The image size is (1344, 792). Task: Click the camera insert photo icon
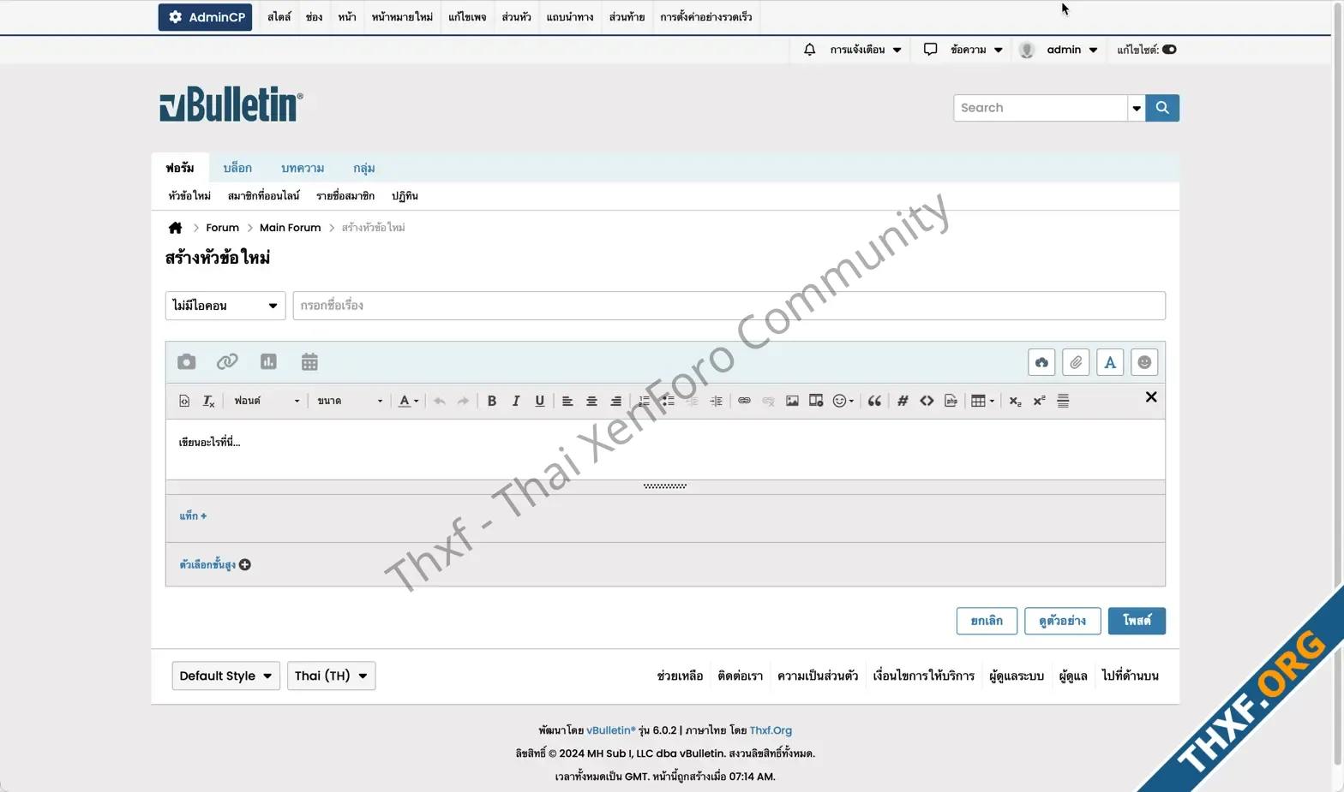pos(186,362)
